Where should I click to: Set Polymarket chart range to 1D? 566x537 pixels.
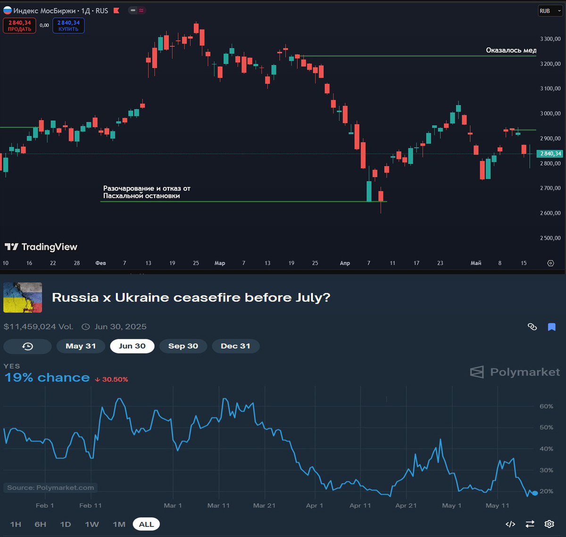coord(65,524)
